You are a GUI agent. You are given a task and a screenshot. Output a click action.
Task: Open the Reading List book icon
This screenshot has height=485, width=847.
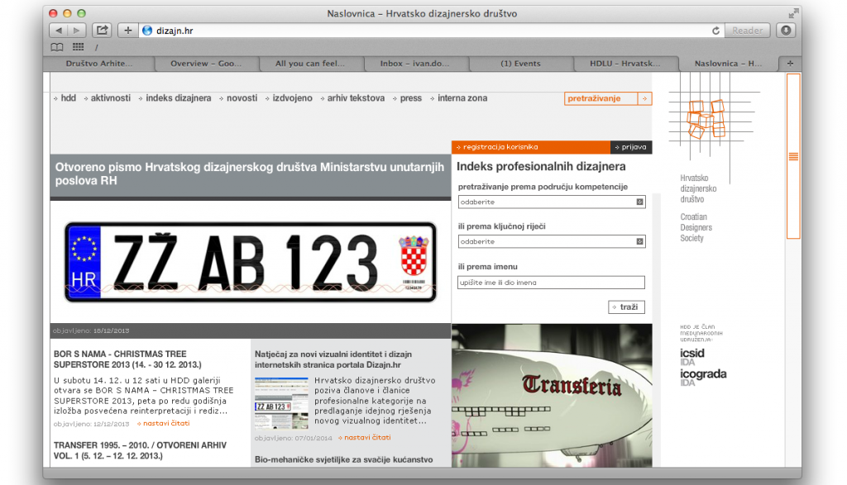tap(57, 47)
